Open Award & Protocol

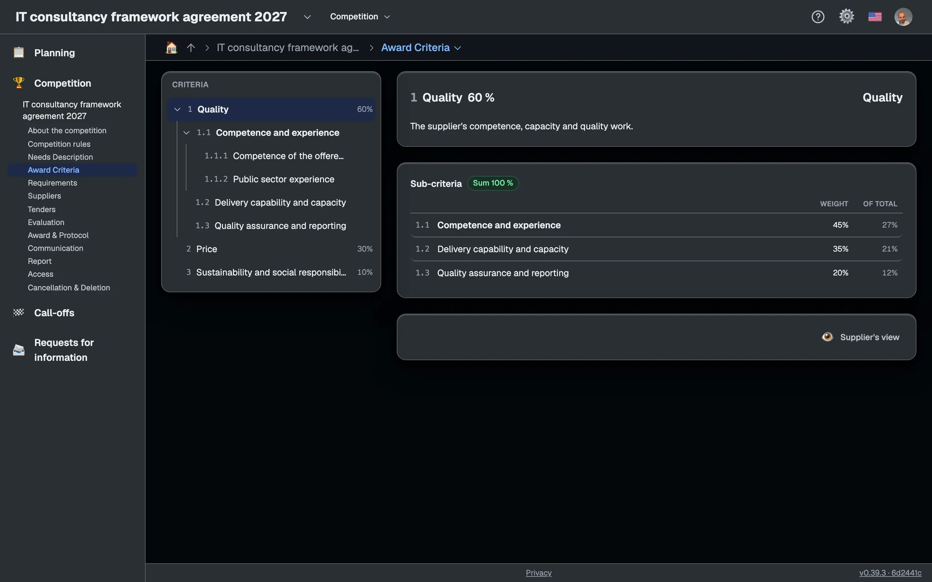pos(58,235)
